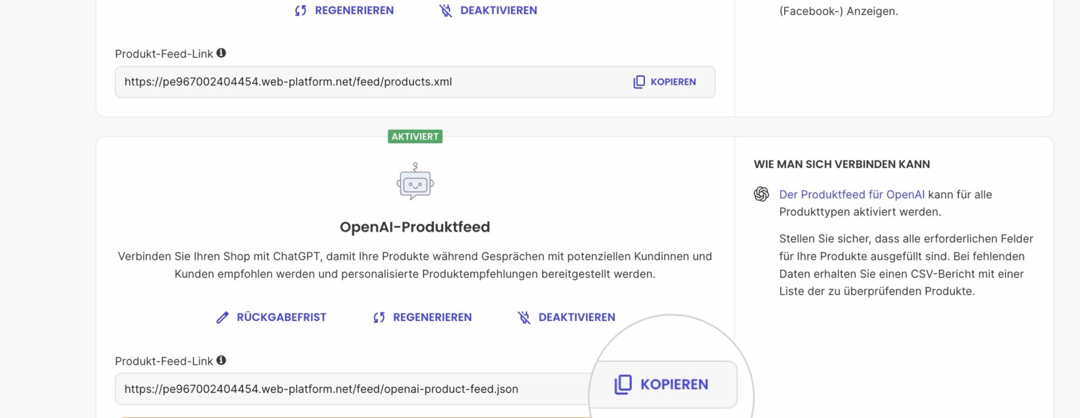The height and width of the screenshot is (418, 1080).
Task: Click the OpenAI logo in help panel
Action: [x=761, y=194]
